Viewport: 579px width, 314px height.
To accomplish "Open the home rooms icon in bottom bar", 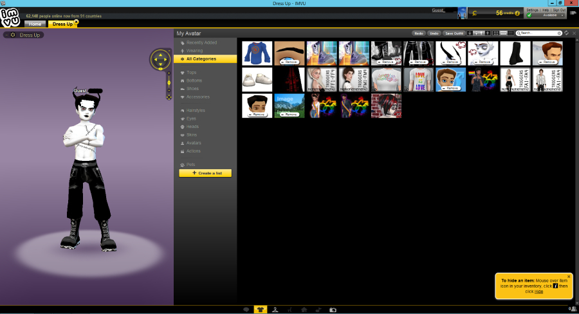I will (x=304, y=309).
